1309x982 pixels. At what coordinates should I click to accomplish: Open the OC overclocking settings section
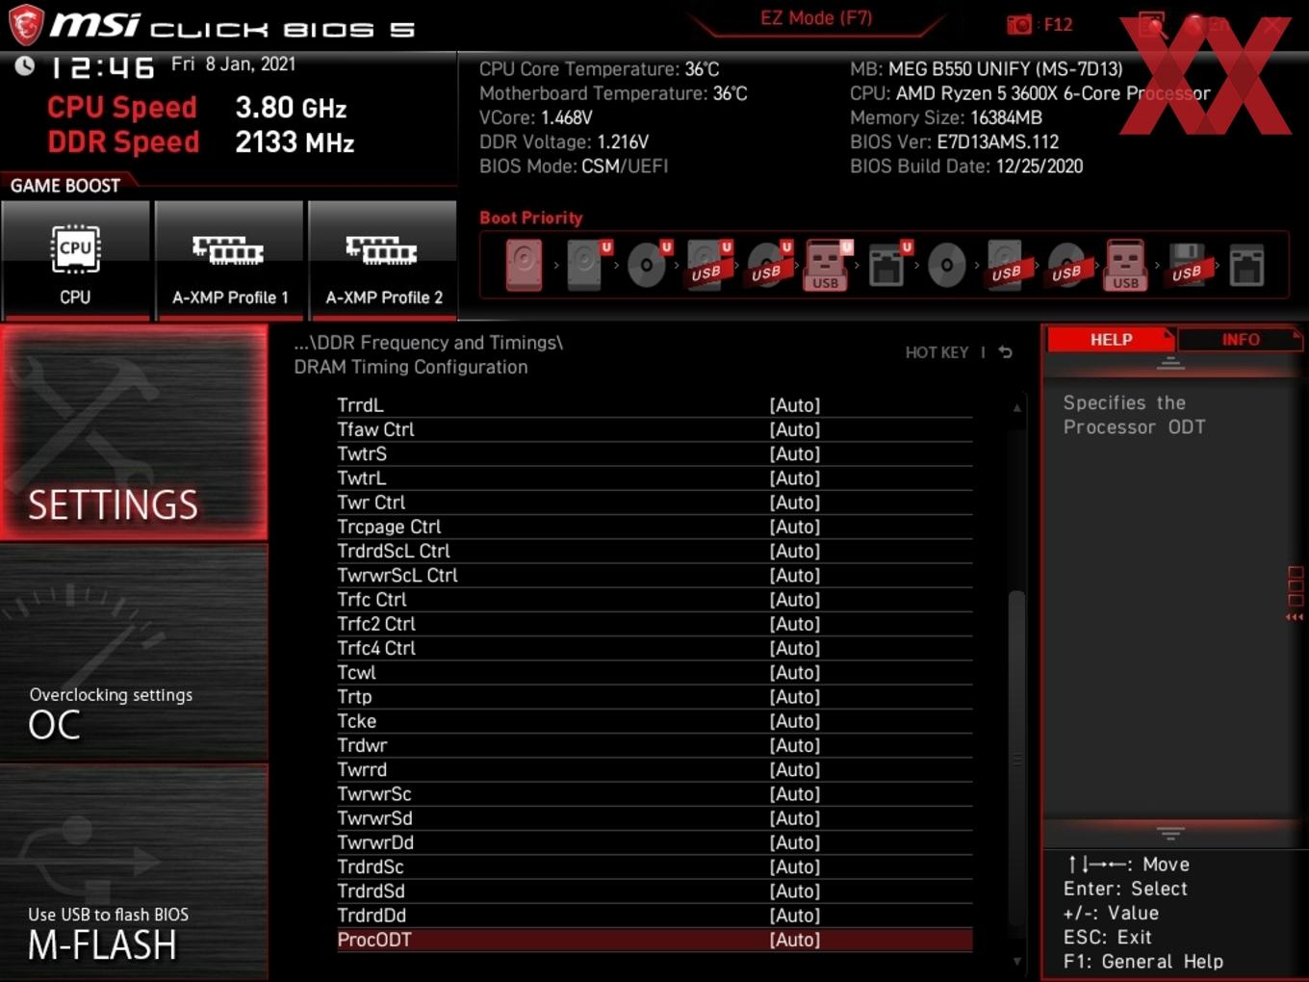[134, 653]
